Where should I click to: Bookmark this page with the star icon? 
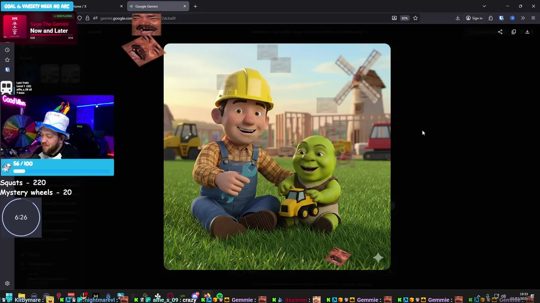point(415,18)
